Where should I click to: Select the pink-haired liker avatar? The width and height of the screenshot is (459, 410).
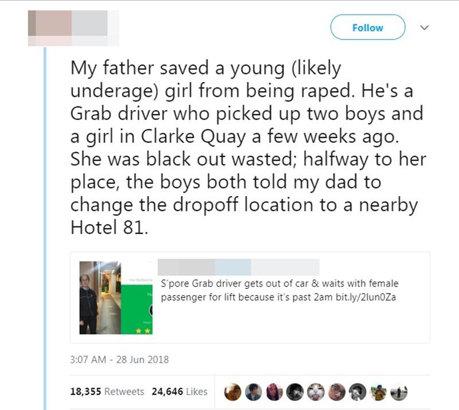[x=274, y=392]
